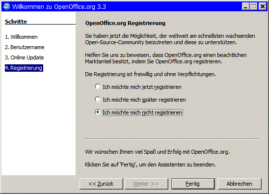Click the '<< Zurück' button
This screenshot has width=269, height=194.
click(x=101, y=184)
